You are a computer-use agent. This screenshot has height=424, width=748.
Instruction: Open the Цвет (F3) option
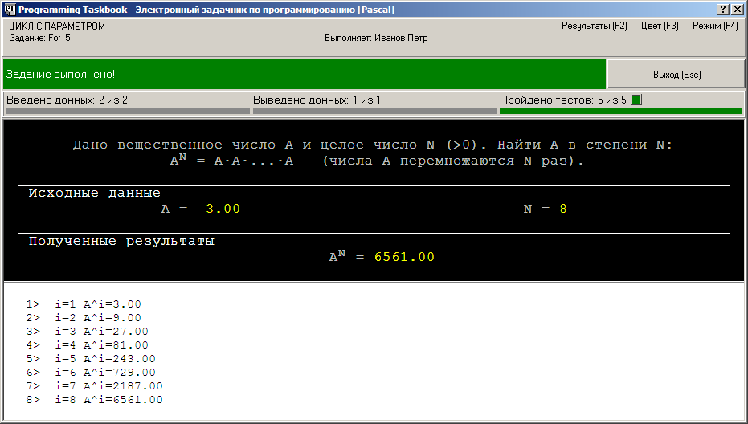[660, 26]
